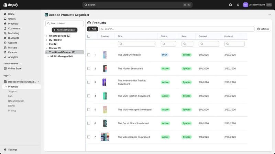Open the table Settings button
275x154 pixels.
click(x=263, y=29)
